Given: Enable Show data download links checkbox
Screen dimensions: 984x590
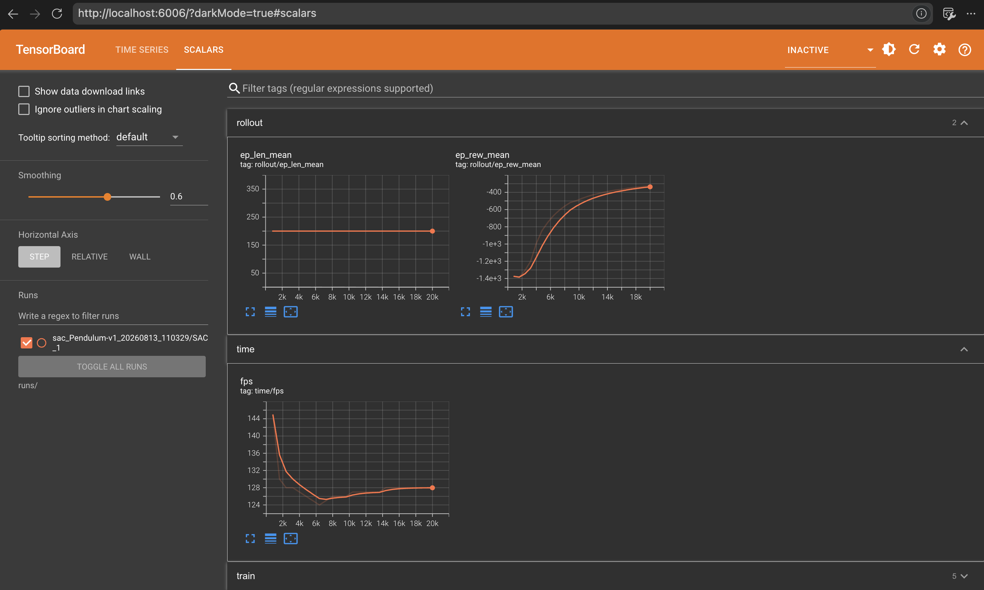Looking at the screenshot, I should pyautogui.click(x=24, y=91).
